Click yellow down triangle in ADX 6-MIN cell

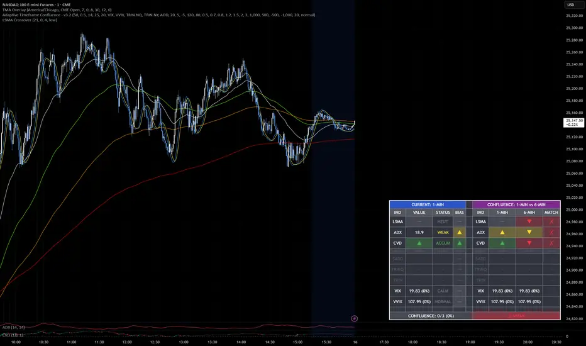[x=529, y=232]
